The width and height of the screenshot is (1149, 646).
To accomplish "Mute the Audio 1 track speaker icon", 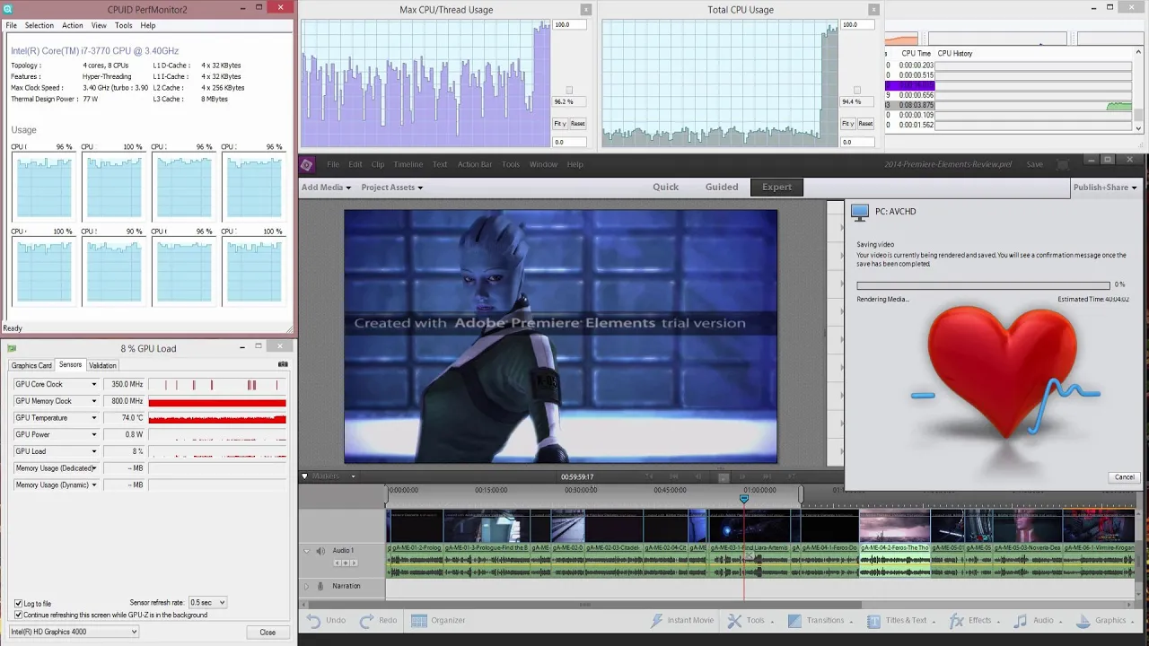I will click(x=320, y=550).
